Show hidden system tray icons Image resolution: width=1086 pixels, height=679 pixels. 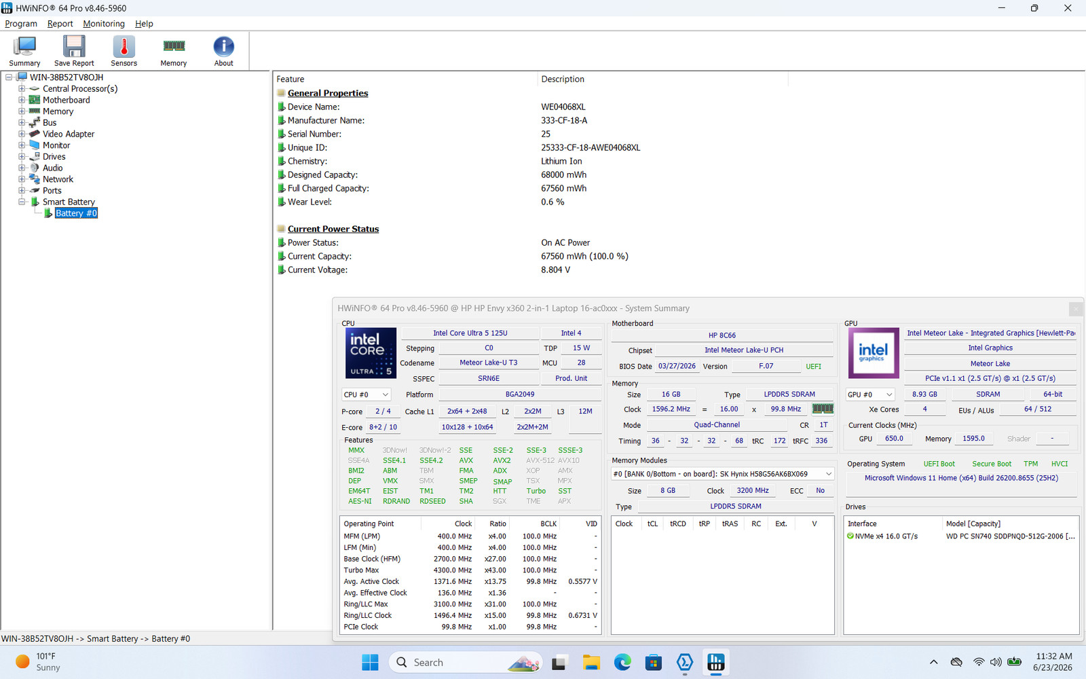[x=934, y=662]
